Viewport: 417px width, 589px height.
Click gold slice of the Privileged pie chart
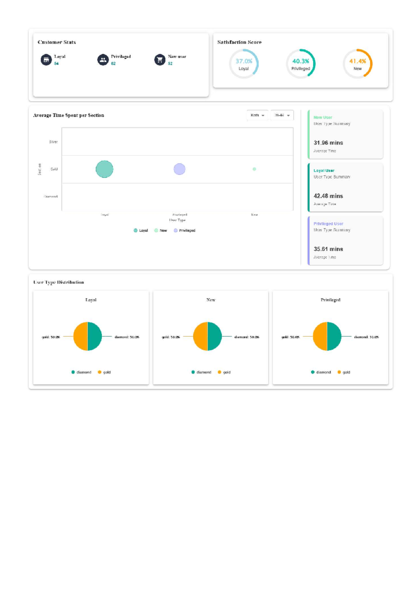click(320, 336)
